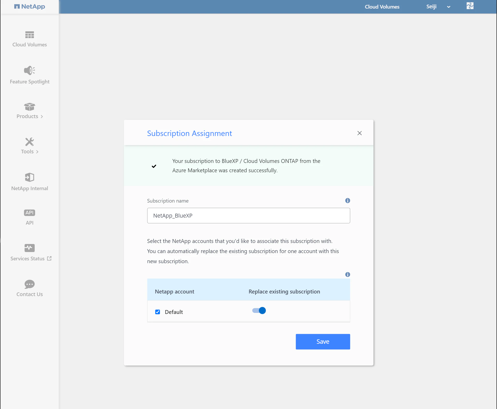497x409 pixels.
Task: Go to Cloud Volumes in the sidebar
Action: 30,45
